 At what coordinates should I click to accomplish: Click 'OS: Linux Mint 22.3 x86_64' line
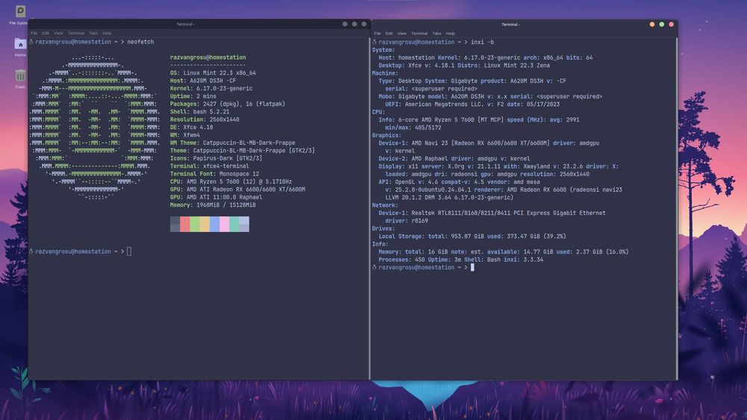213,73
